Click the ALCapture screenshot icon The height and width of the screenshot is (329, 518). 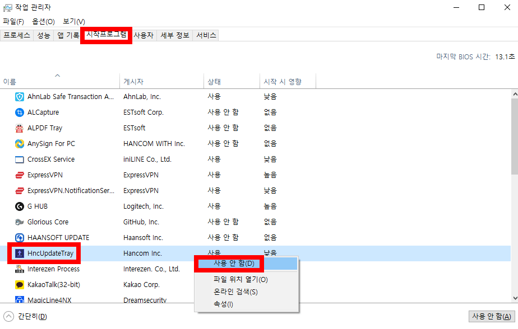[19, 112]
